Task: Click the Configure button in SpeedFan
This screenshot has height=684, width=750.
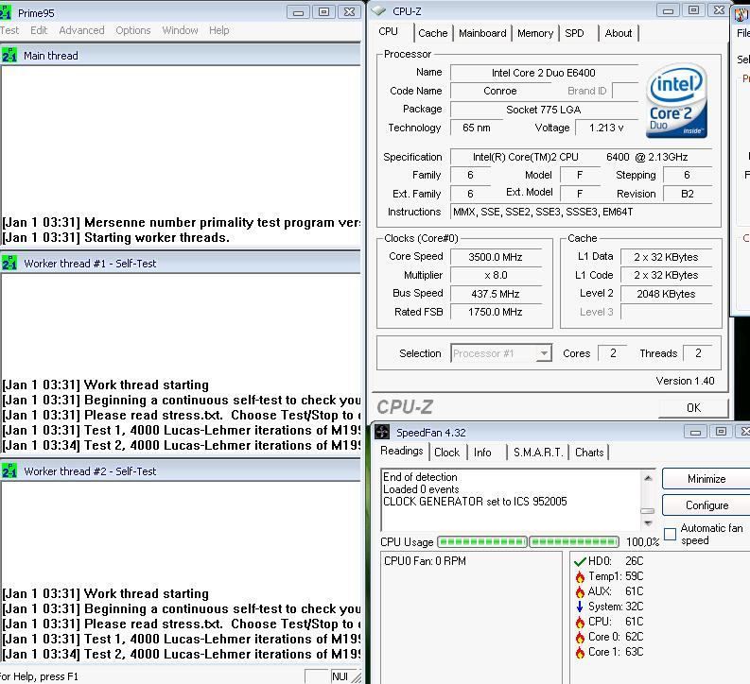Action: (706, 505)
